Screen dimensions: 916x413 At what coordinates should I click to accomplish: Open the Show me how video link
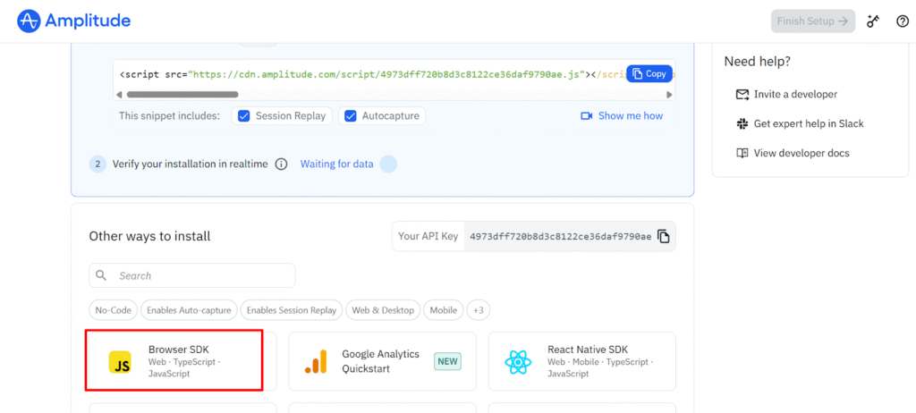point(622,116)
